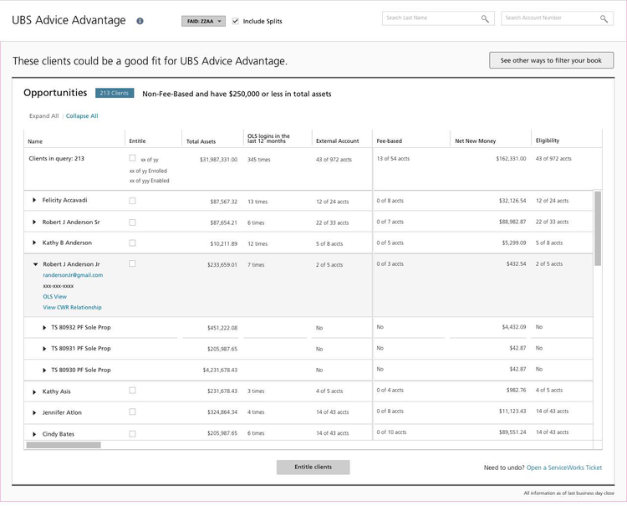
Task: Click Felicity Accavadi name
Action: coord(64,200)
